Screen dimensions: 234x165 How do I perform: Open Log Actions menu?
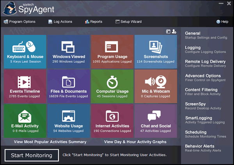point(60,22)
